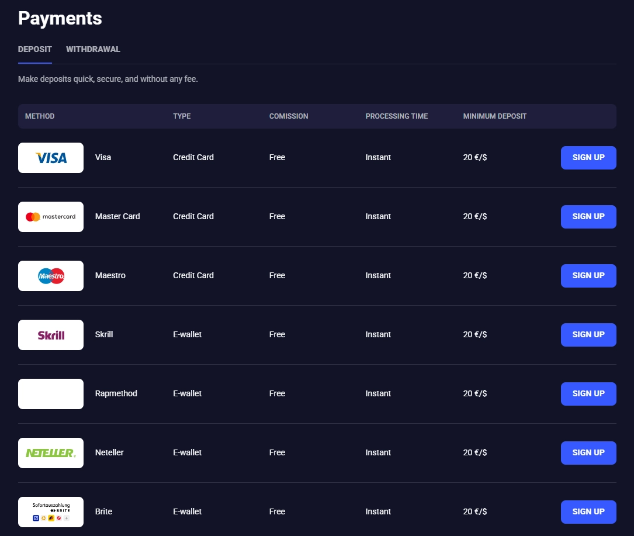
Task: Click Free commission in Skrill row
Action: pyautogui.click(x=278, y=334)
